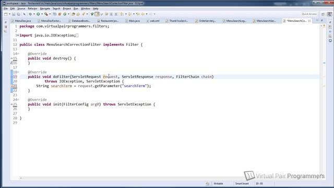The width and height of the screenshot is (334, 188).
Task: Click the New file toolbar icon
Action: (6, 14)
